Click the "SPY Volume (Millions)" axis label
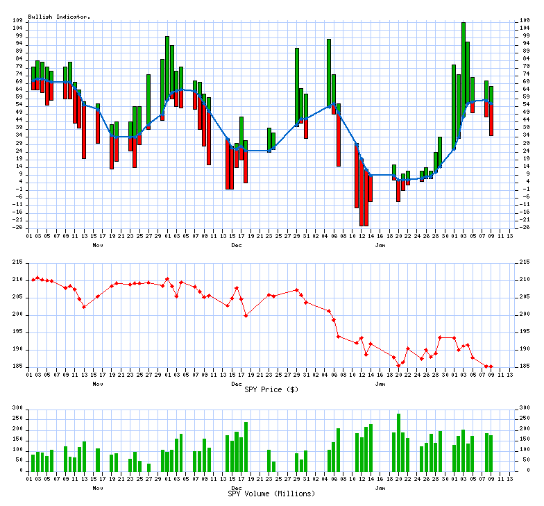Image resolution: width=544 pixels, height=506 pixels. pyautogui.click(x=271, y=494)
